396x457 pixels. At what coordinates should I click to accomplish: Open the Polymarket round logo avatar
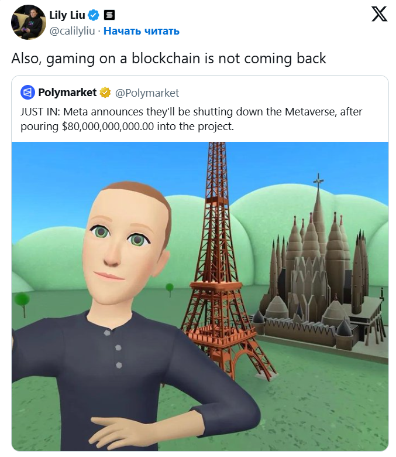[27, 93]
